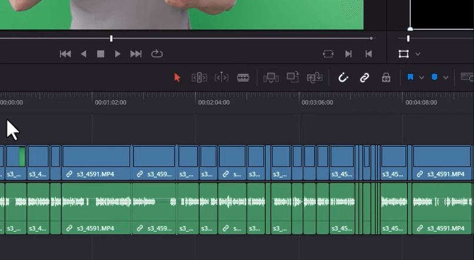Open the marker color dropdown arrow
The image size is (474, 260).
click(x=446, y=78)
